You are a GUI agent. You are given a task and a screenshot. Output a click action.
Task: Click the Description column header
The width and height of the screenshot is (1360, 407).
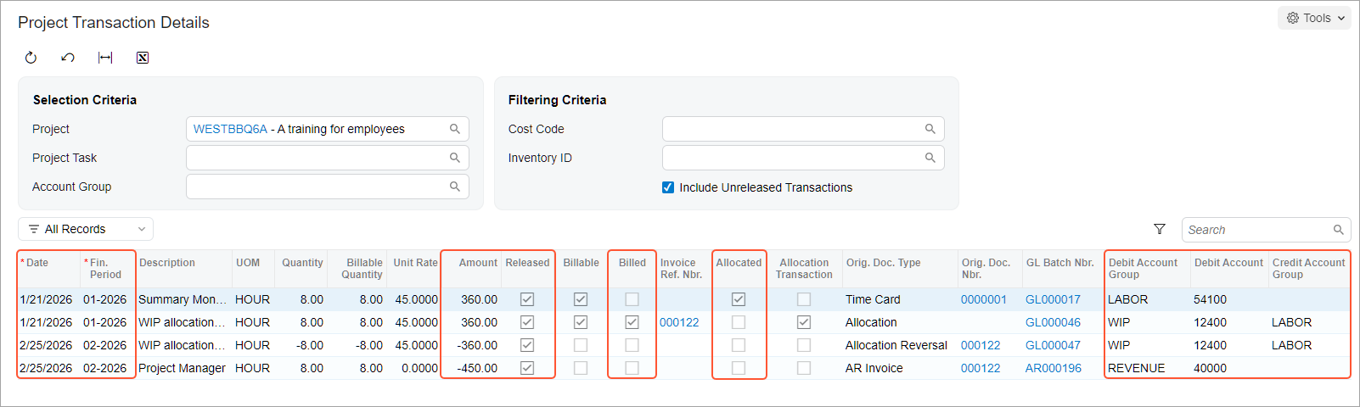(183, 269)
